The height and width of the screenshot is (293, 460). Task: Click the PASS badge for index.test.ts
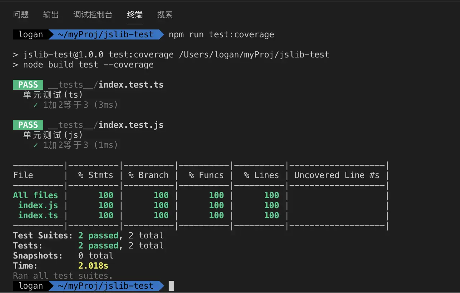coord(28,85)
